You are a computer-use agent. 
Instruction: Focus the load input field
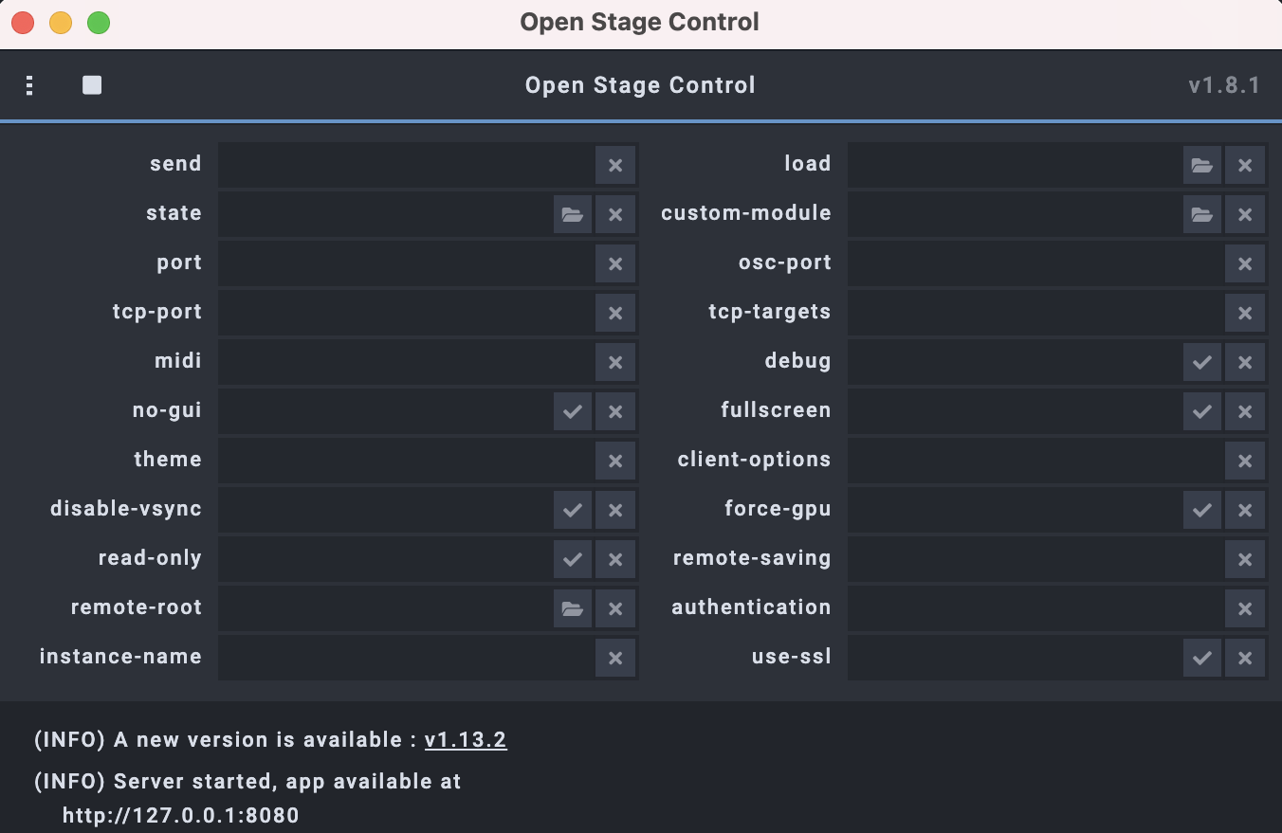pyautogui.click(x=1015, y=165)
